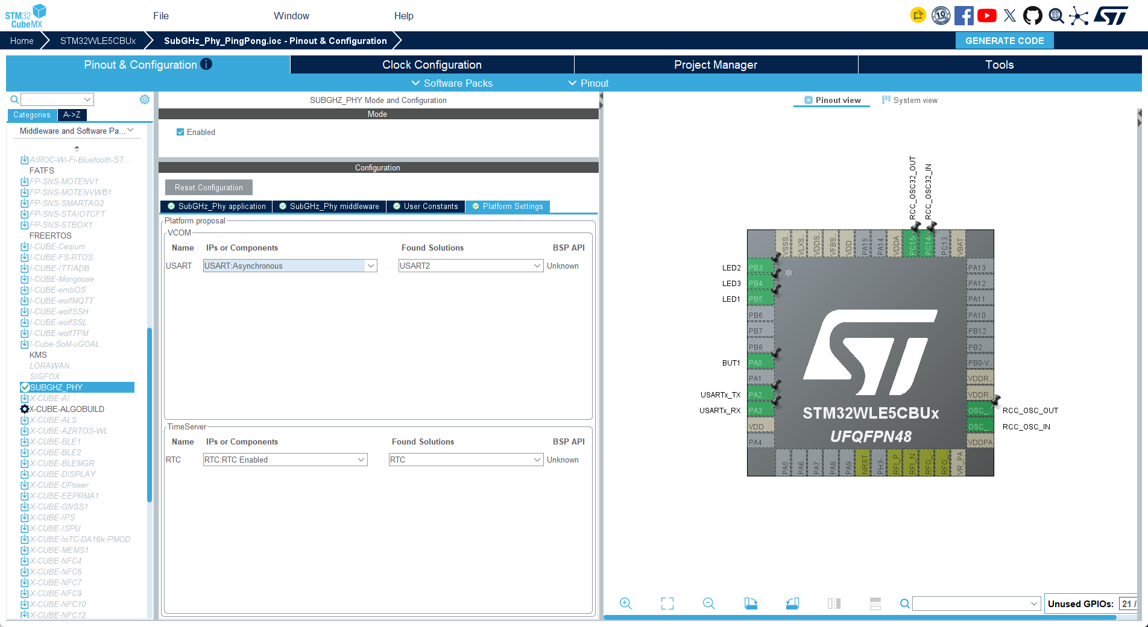1148x627 pixels.
Task: Click the search icon above Categories
Action: pos(14,99)
